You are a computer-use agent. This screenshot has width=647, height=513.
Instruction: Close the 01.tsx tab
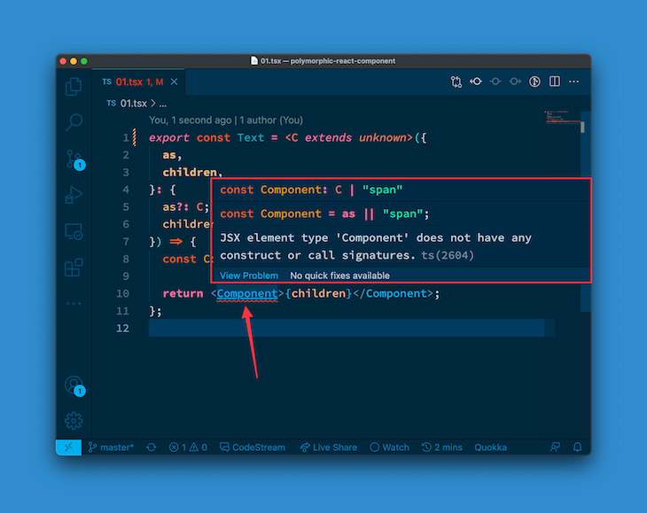tap(174, 82)
